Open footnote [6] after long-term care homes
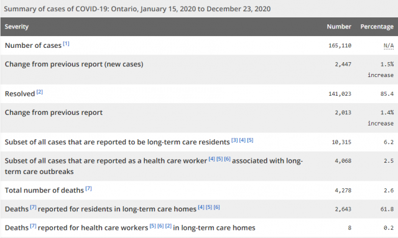 pyautogui.click(x=216, y=207)
